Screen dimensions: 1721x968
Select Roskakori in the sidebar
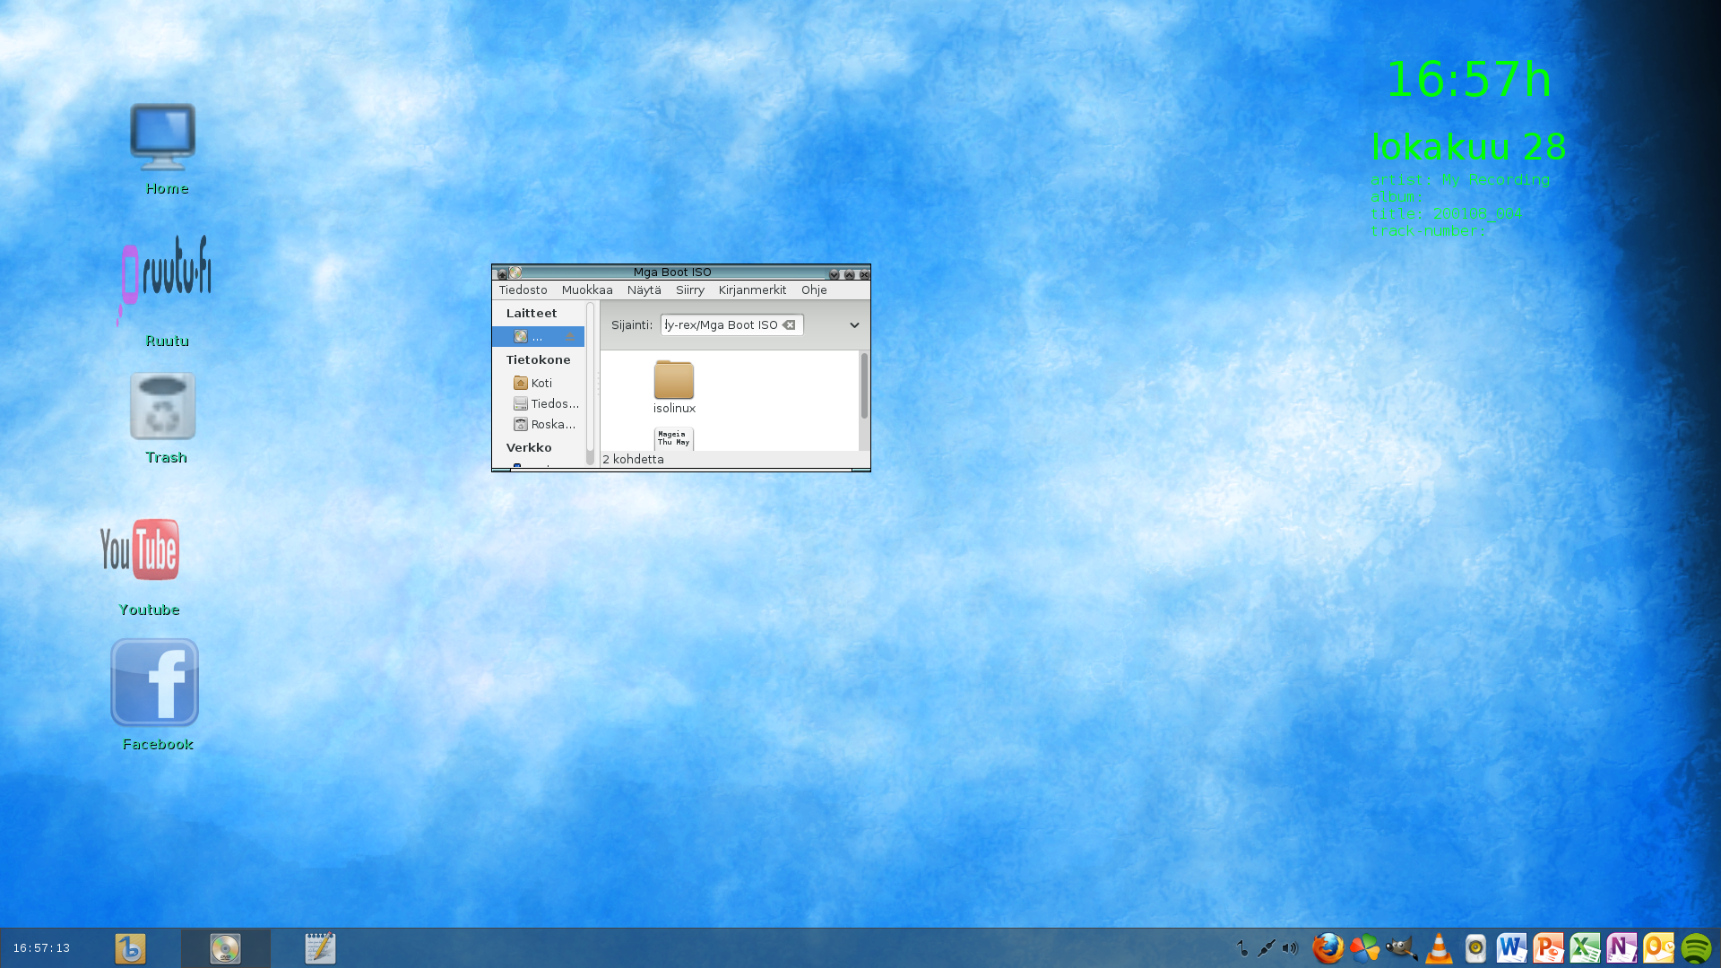[x=552, y=424]
